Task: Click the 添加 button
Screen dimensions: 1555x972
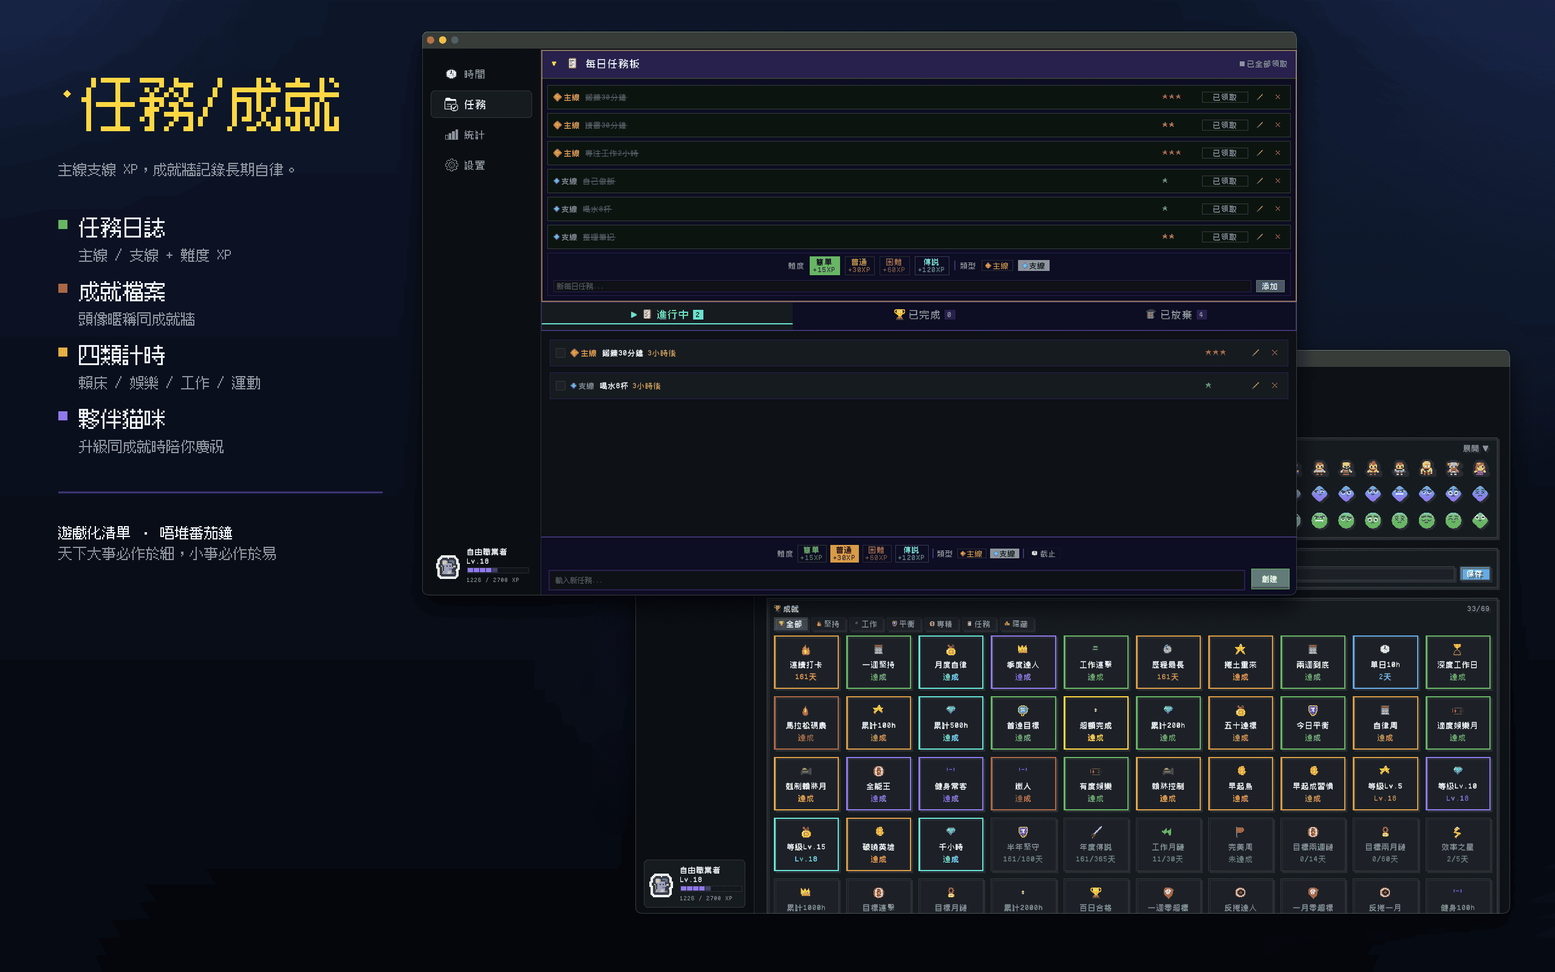Action: click(x=1270, y=286)
